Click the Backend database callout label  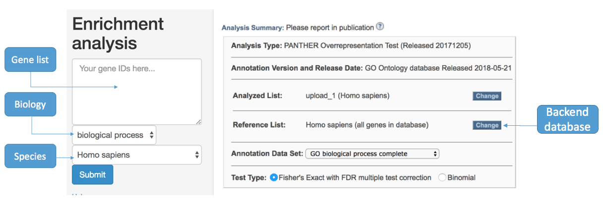(x=567, y=119)
